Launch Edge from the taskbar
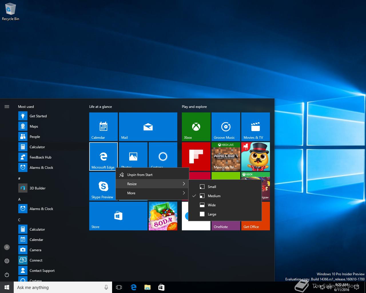 134,287
